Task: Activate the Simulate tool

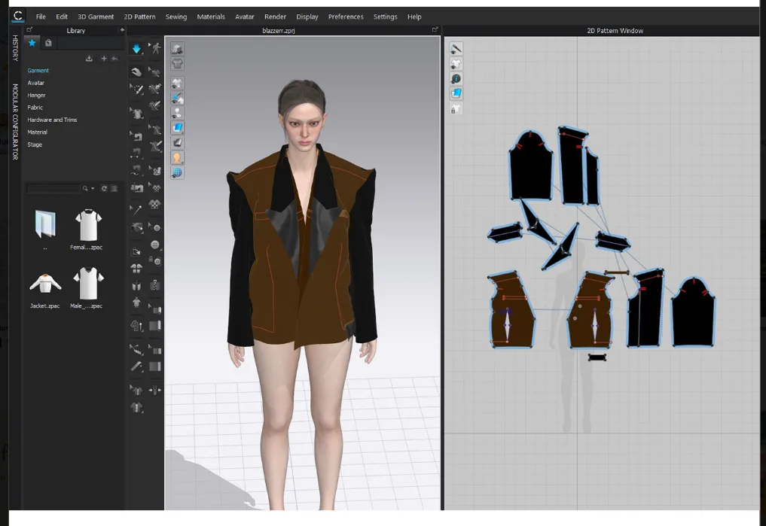Action: click(x=136, y=50)
